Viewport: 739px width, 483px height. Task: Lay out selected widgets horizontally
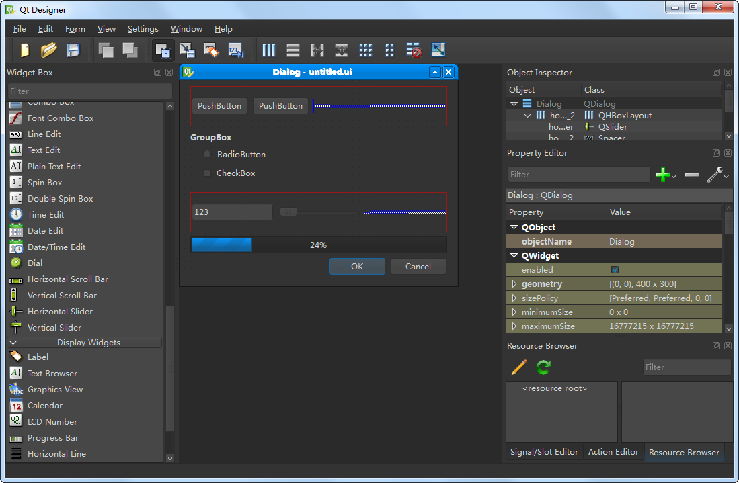click(x=268, y=50)
